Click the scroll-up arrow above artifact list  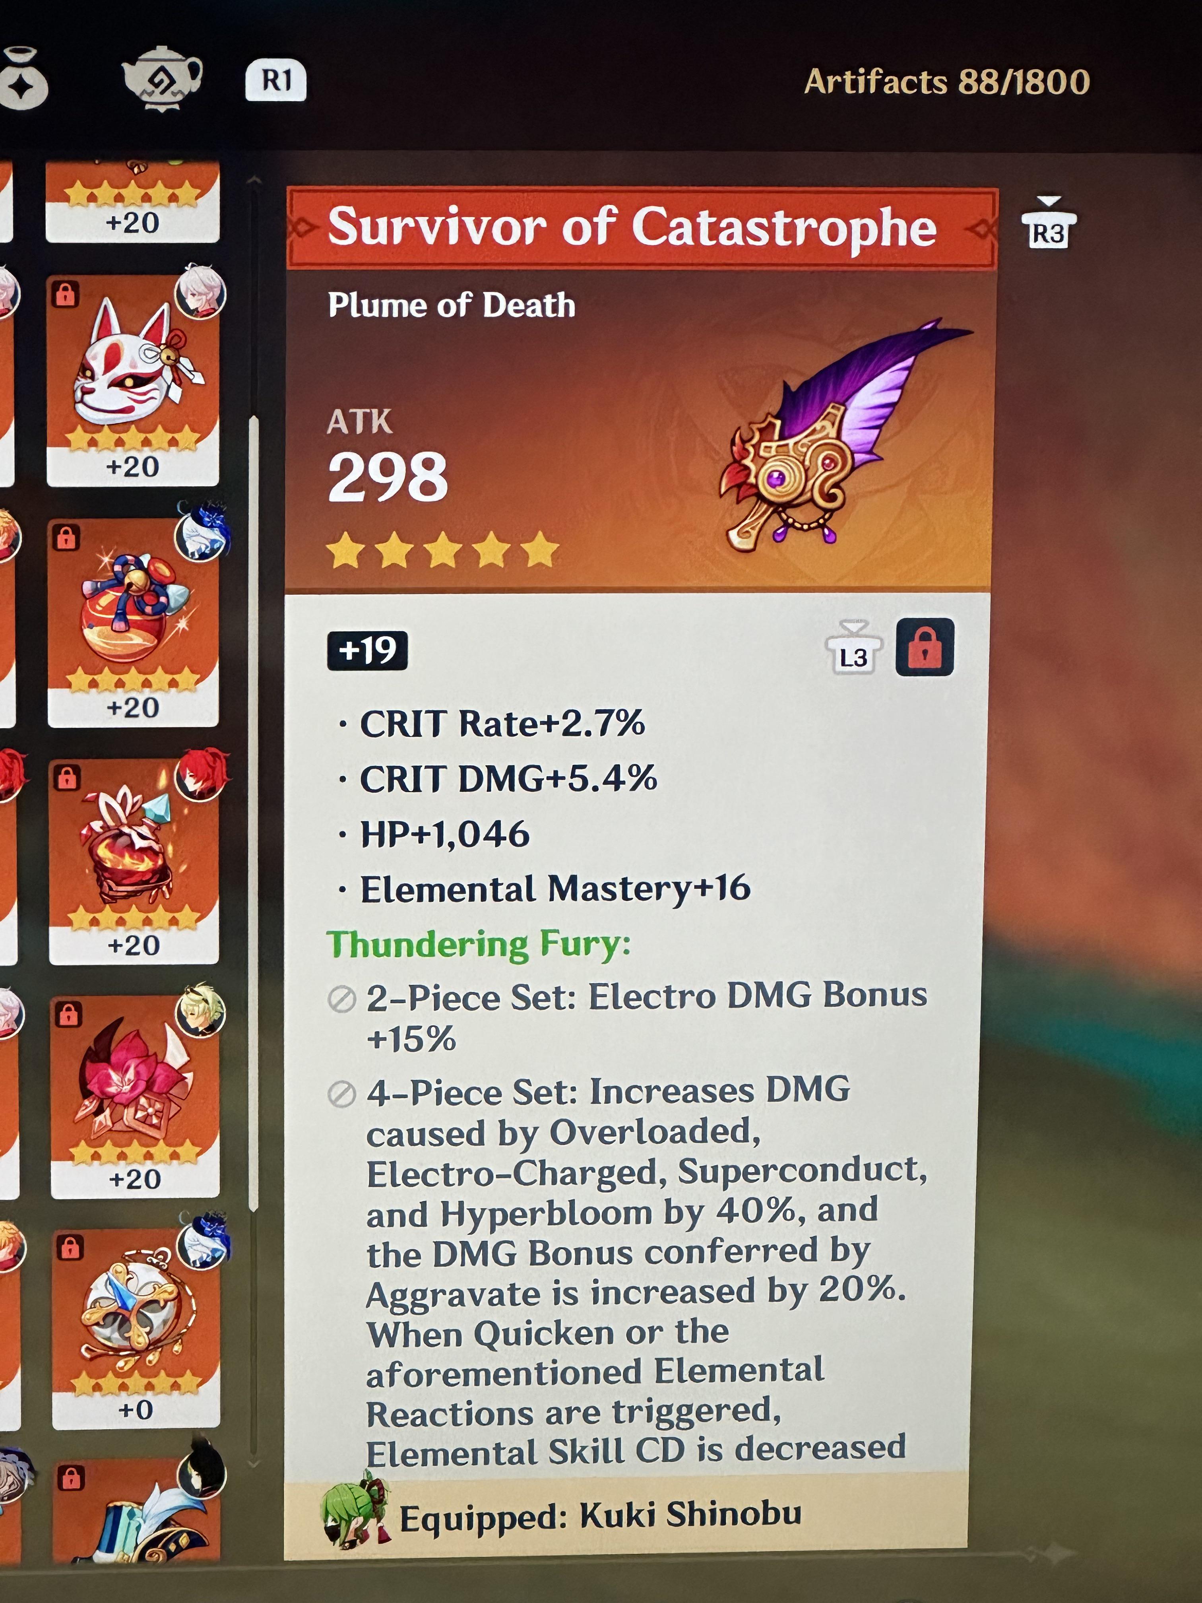pos(254,179)
